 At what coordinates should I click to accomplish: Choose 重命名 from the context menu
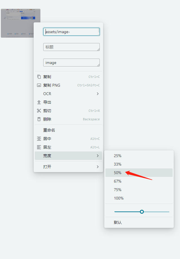49,130
